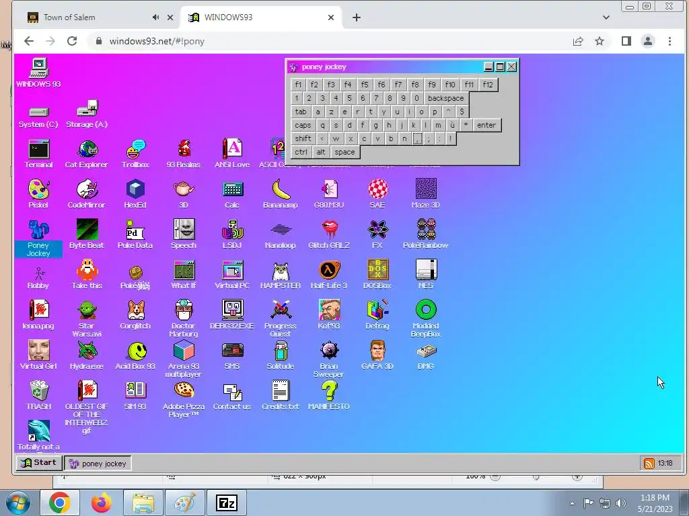Select the Poney Jockey desktop icon
The height and width of the screenshot is (516, 689).
(38, 238)
